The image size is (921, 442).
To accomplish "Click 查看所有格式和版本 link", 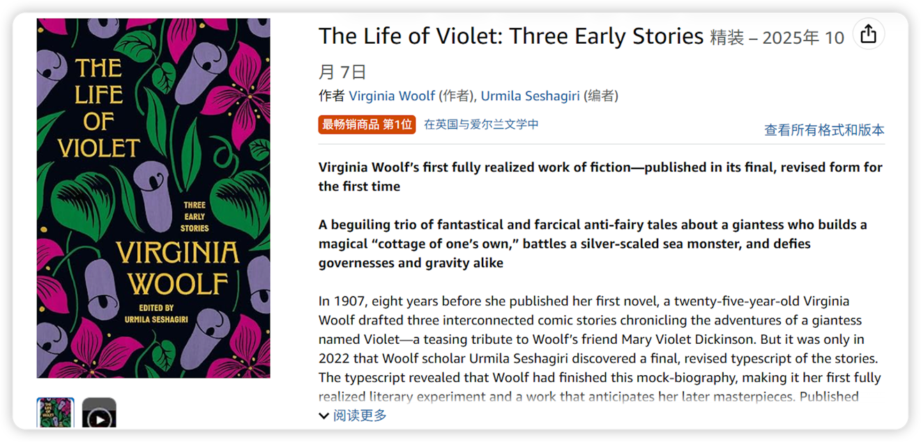I will coord(824,130).
